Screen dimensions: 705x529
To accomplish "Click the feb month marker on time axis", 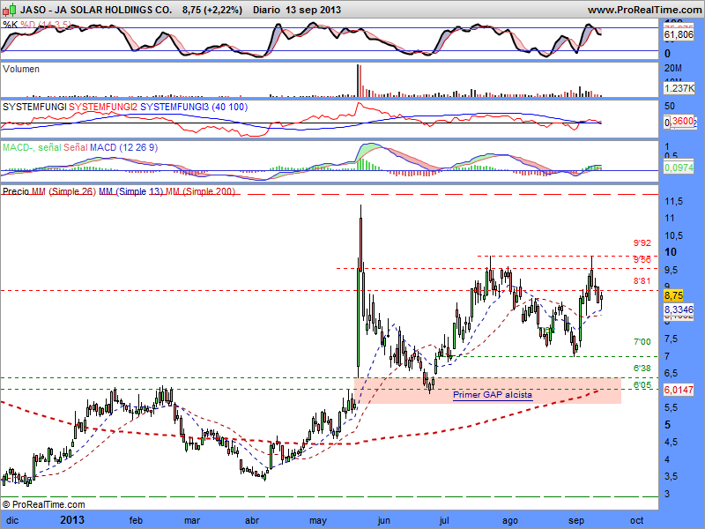I will click(136, 520).
